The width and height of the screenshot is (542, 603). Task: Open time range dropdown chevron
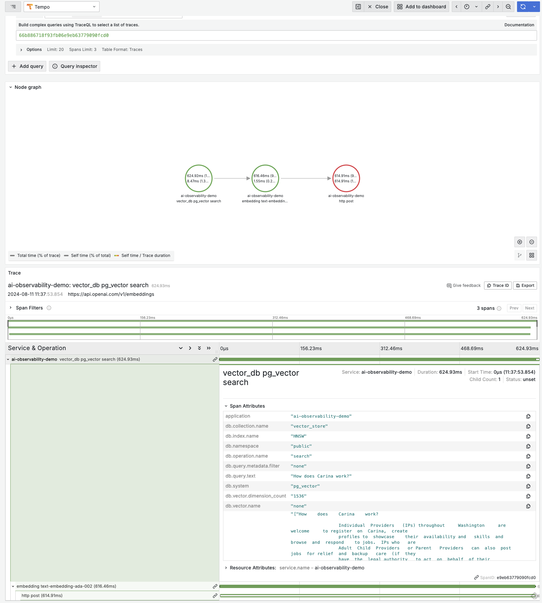pos(476,7)
